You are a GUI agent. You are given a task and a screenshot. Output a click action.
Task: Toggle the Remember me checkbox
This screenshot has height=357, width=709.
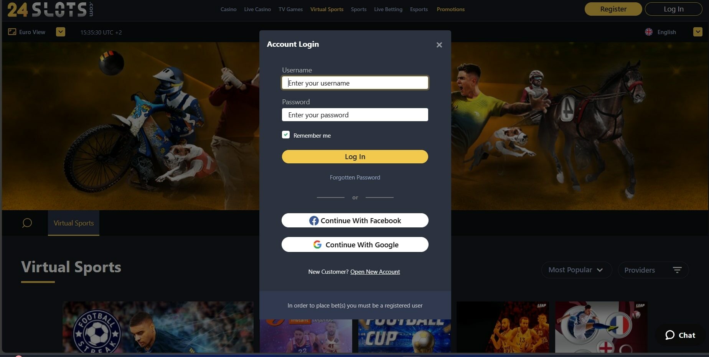pos(286,135)
